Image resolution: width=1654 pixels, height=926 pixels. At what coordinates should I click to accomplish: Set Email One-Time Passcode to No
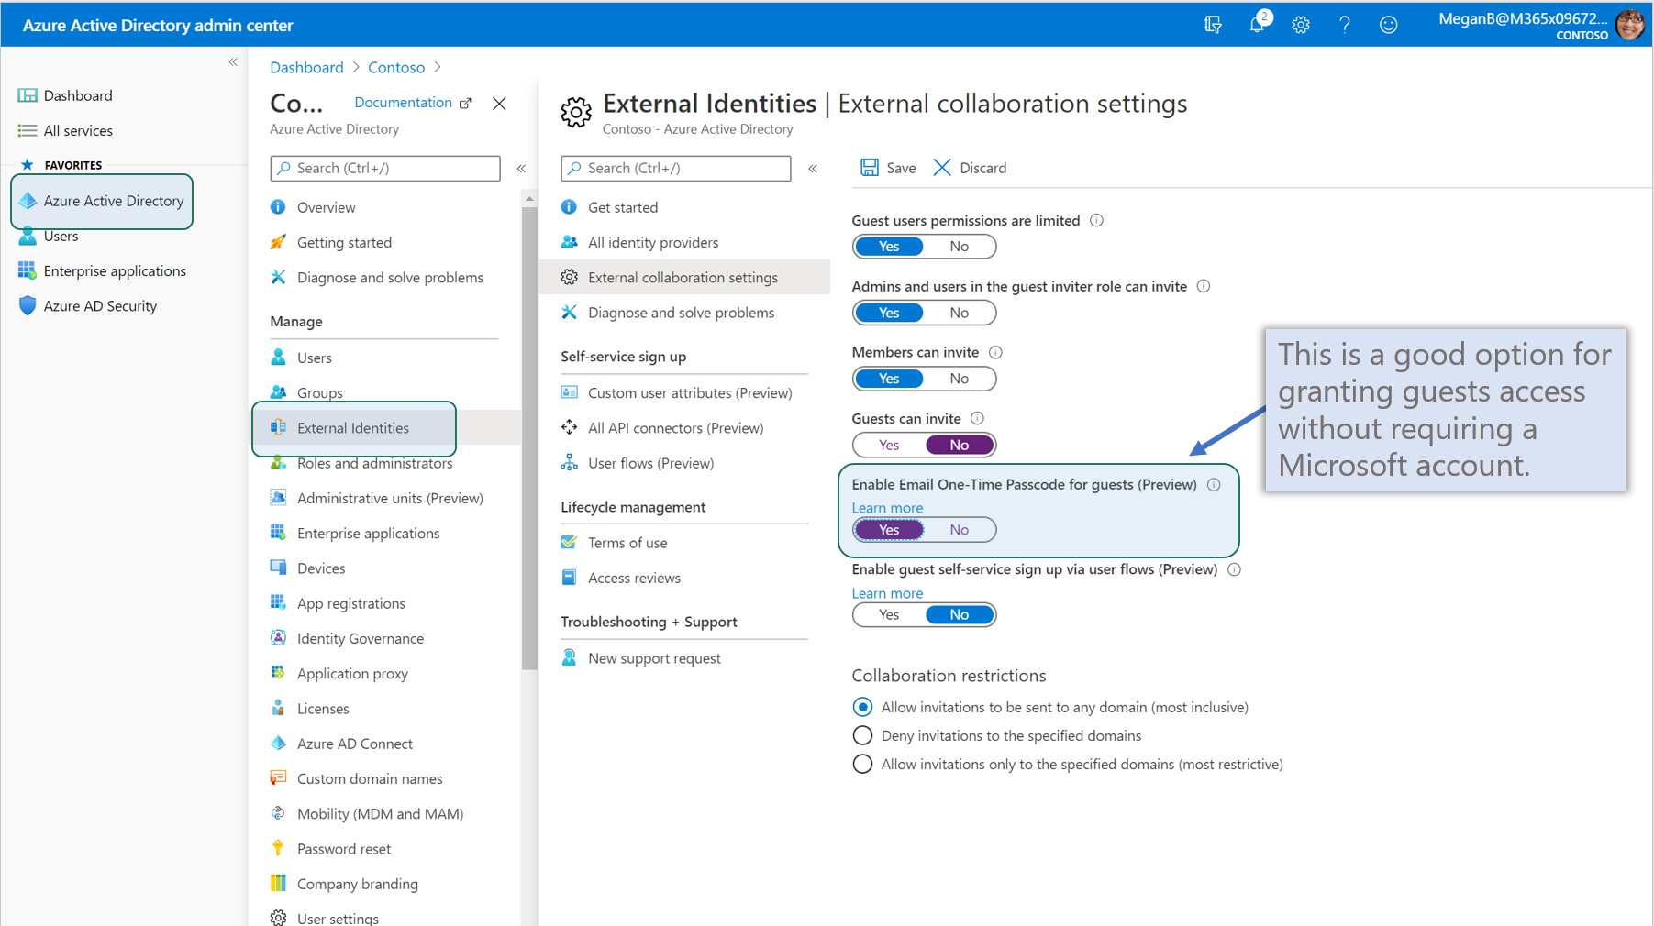[959, 529]
